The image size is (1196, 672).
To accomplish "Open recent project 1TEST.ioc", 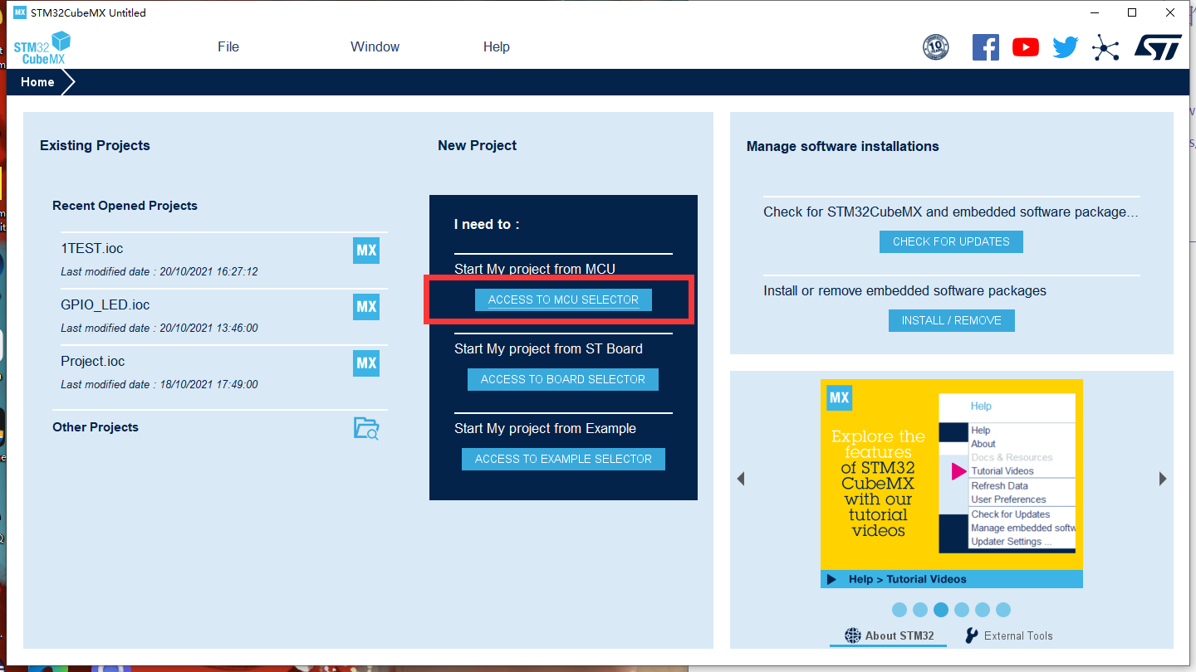I will [92, 249].
